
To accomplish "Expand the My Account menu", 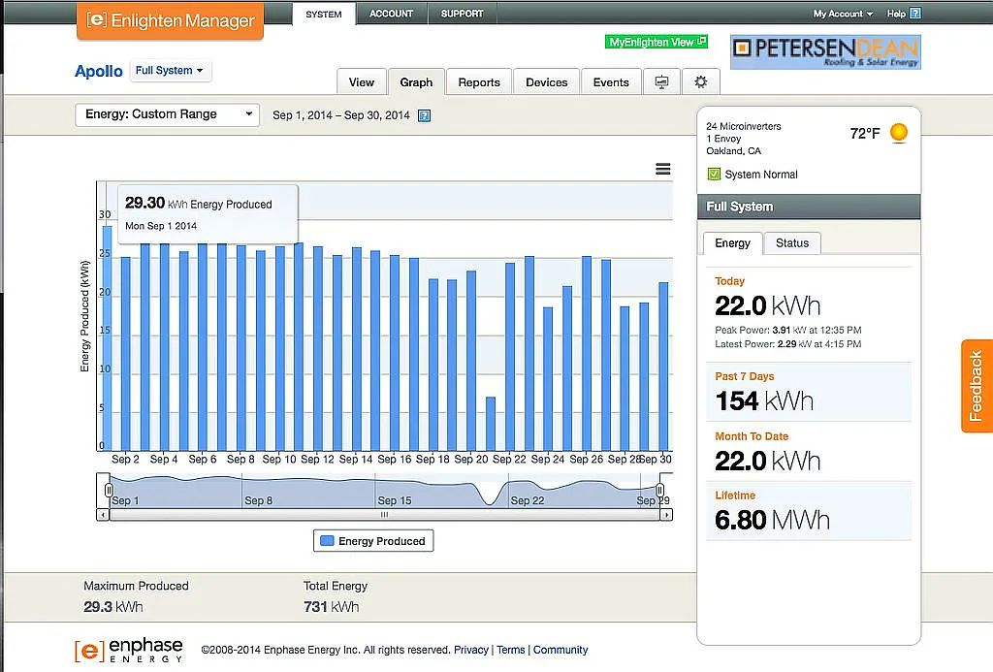I will [843, 14].
